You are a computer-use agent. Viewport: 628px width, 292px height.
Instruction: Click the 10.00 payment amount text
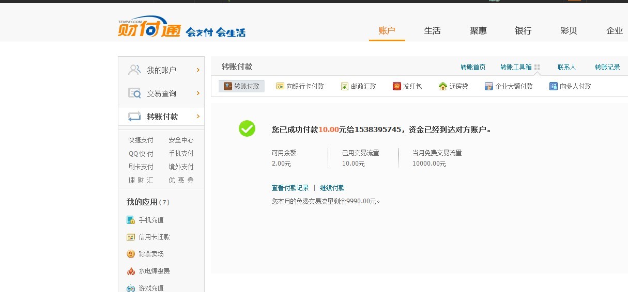[x=328, y=129]
